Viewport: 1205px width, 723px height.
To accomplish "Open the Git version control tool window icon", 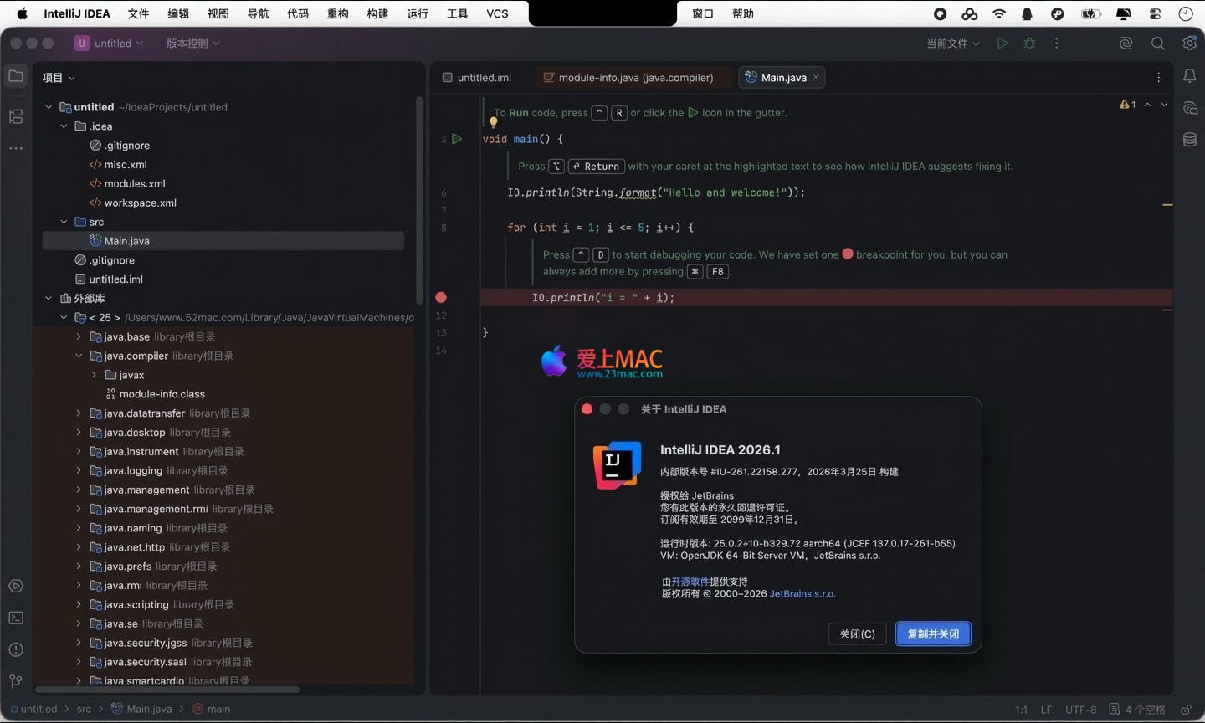I will coord(16,681).
